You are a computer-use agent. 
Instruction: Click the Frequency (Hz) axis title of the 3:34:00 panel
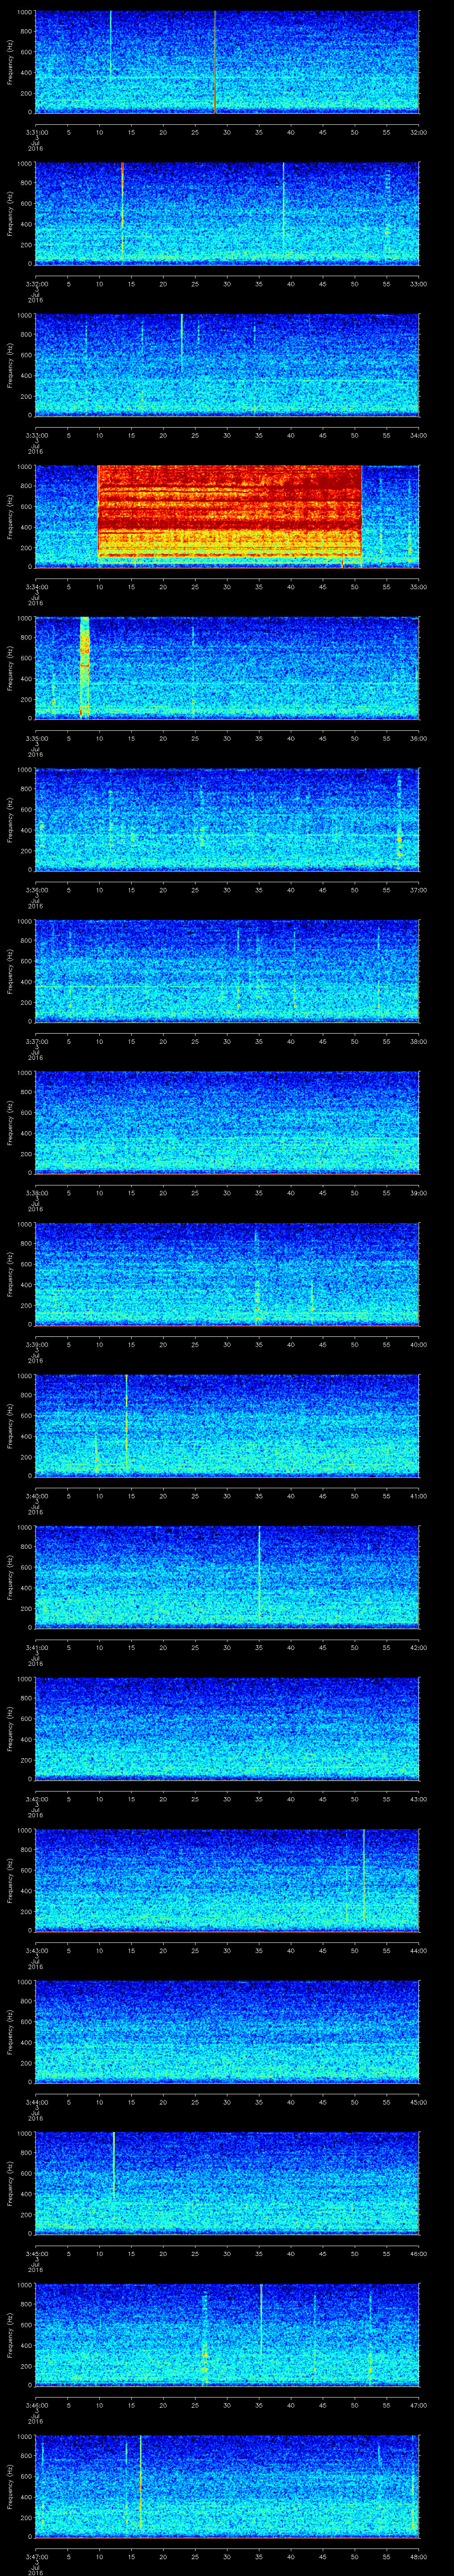pos(11,516)
